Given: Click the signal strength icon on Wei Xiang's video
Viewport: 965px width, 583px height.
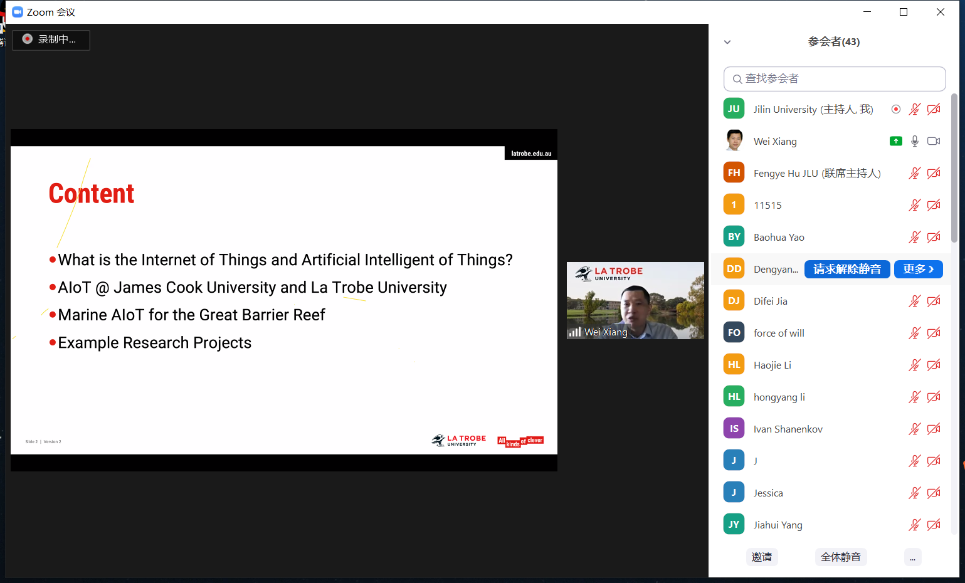Looking at the screenshot, I should tap(574, 332).
